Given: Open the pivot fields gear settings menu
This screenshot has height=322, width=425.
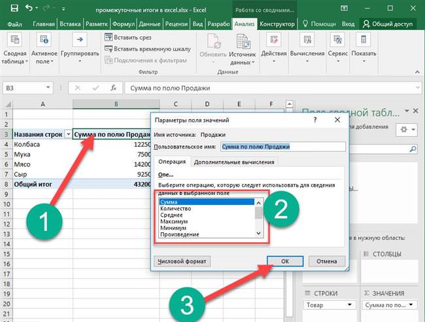Looking at the screenshot, I should pyautogui.click(x=406, y=130).
